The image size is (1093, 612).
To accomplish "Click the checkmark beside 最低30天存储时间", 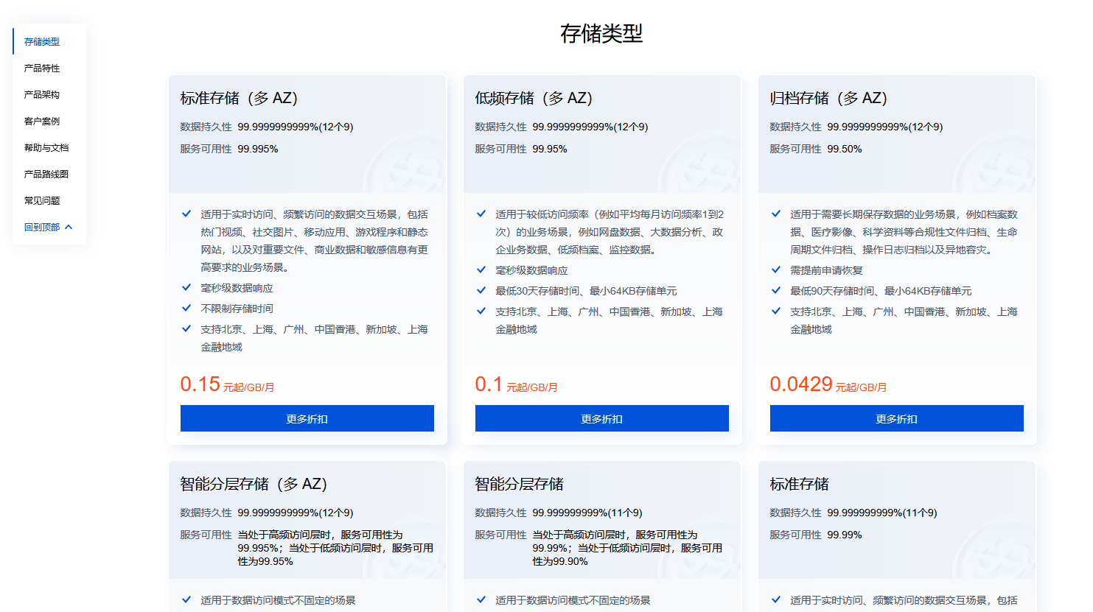I will coord(481,290).
